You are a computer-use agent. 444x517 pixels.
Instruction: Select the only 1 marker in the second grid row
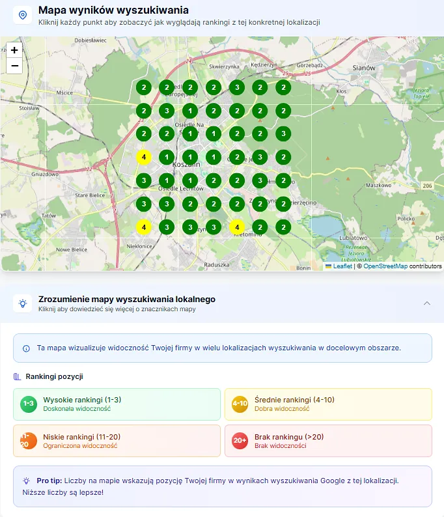pyautogui.click(x=190, y=111)
